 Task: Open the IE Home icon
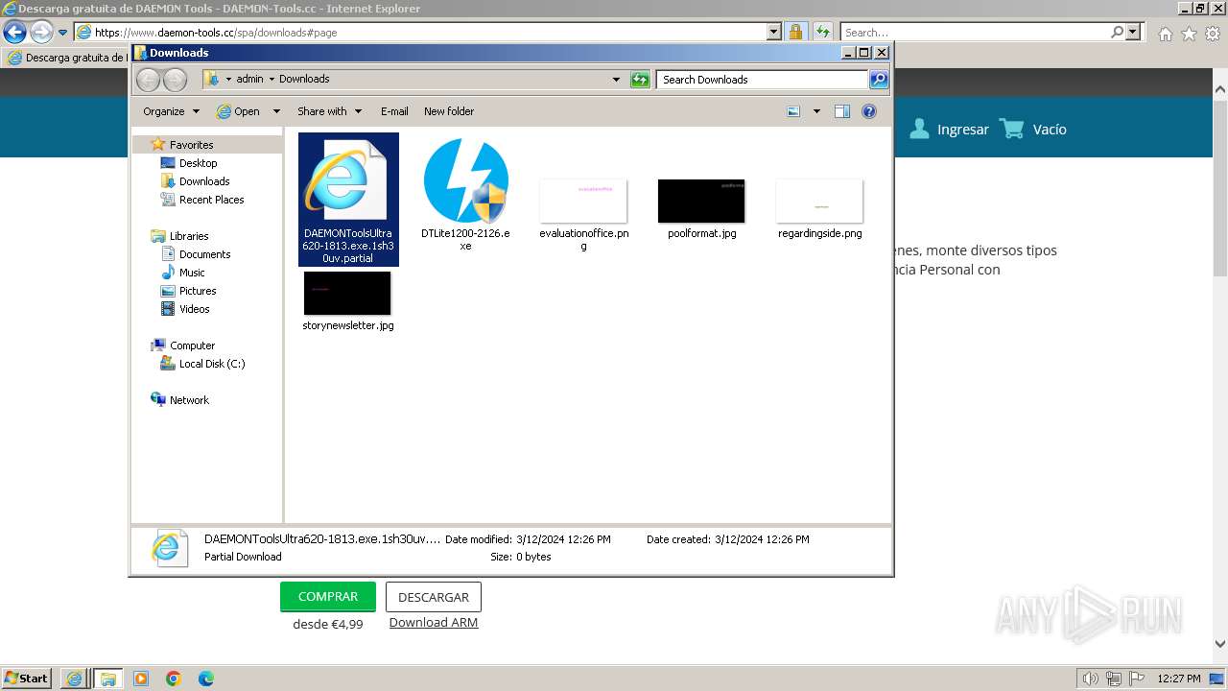coord(1165,34)
